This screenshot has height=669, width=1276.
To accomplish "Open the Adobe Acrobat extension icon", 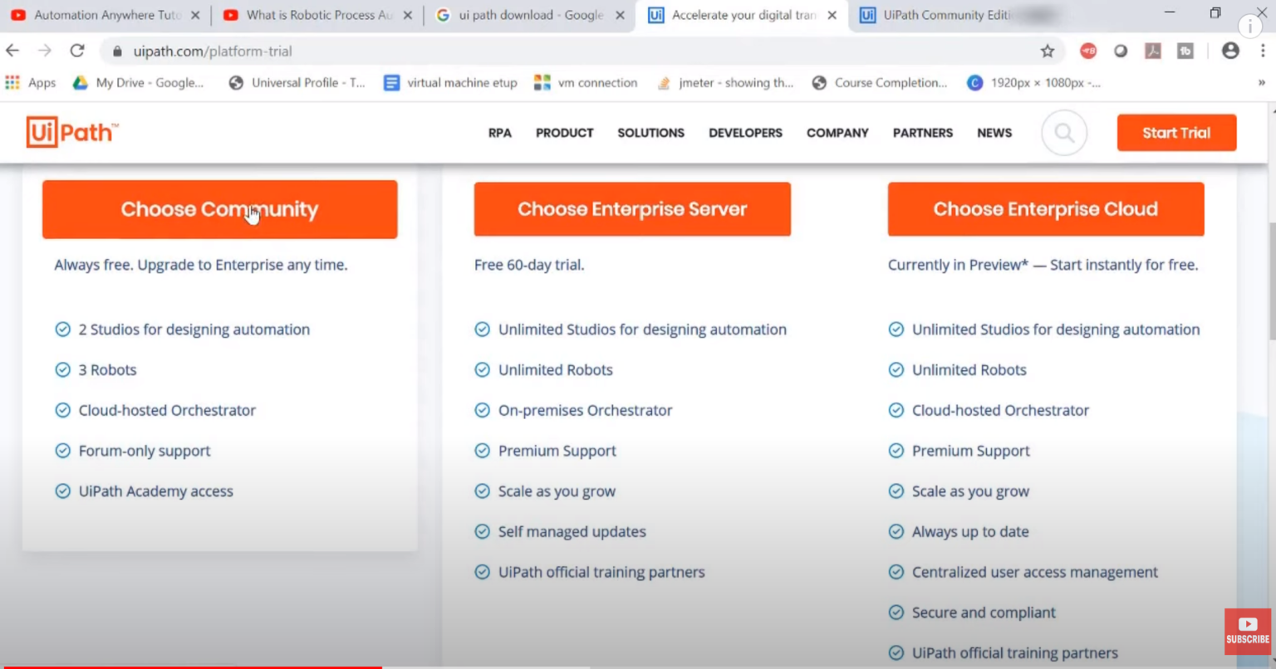I will pyautogui.click(x=1153, y=51).
